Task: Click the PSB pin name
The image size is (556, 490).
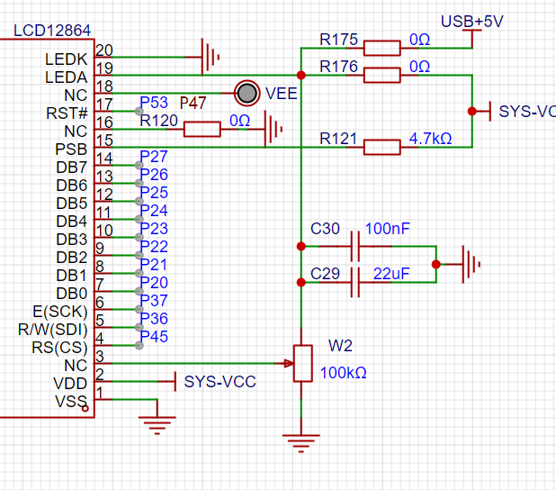Action: click(x=71, y=150)
